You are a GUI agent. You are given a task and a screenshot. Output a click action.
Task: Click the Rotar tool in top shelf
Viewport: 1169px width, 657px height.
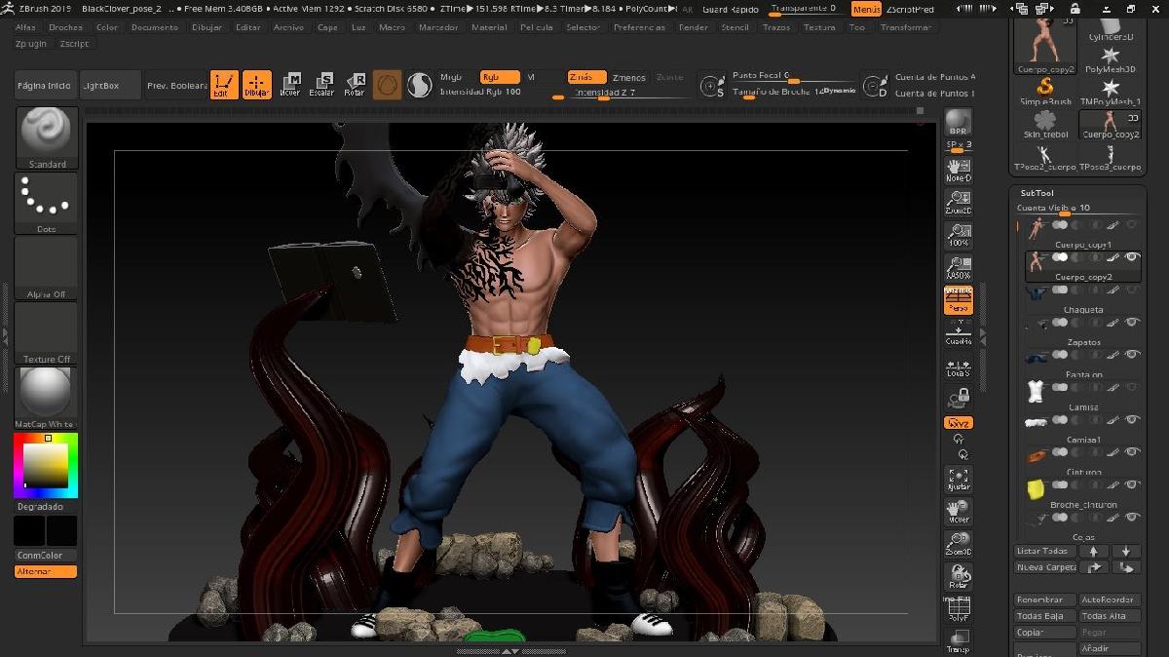pos(355,85)
